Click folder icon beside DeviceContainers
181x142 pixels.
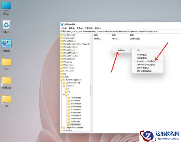(62, 47)
